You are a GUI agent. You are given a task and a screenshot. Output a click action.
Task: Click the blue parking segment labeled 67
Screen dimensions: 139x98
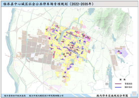pyautogui.click(x=62, y=59)
